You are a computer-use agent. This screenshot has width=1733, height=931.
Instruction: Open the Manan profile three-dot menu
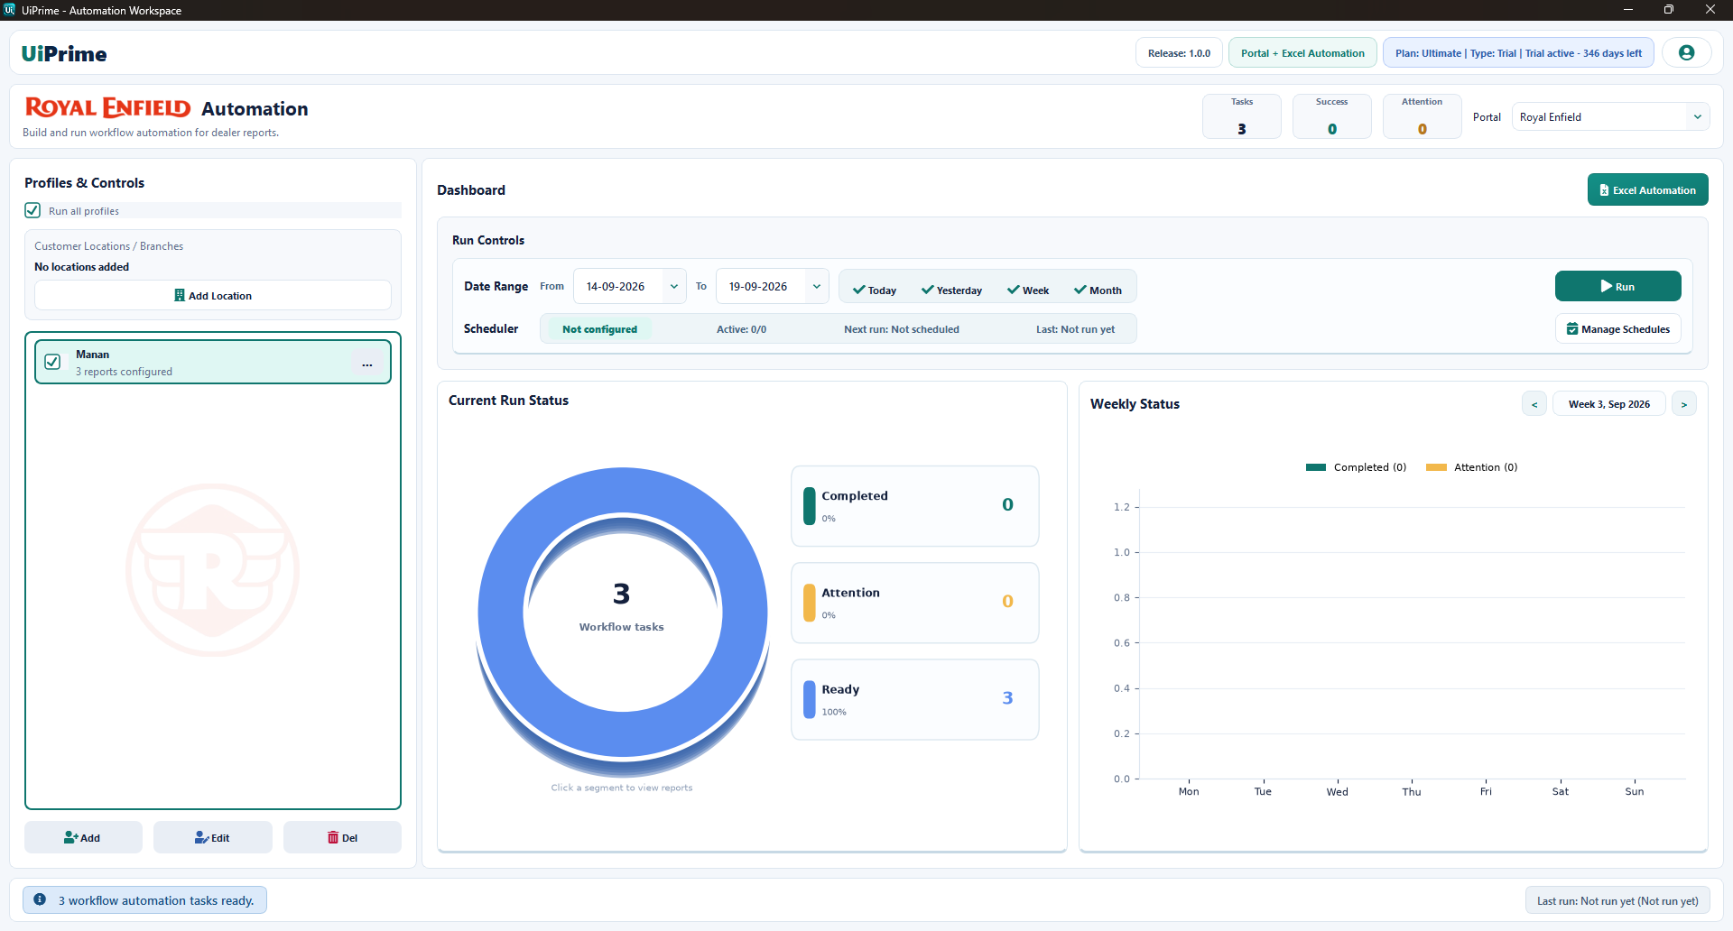click(x=367, y=364)
